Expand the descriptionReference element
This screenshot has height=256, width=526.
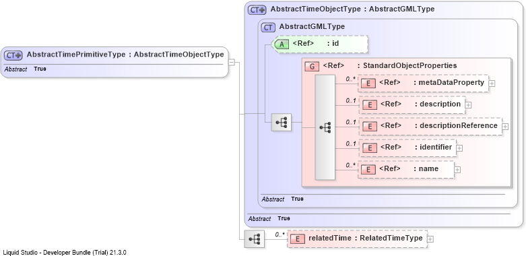coord(505,127)
